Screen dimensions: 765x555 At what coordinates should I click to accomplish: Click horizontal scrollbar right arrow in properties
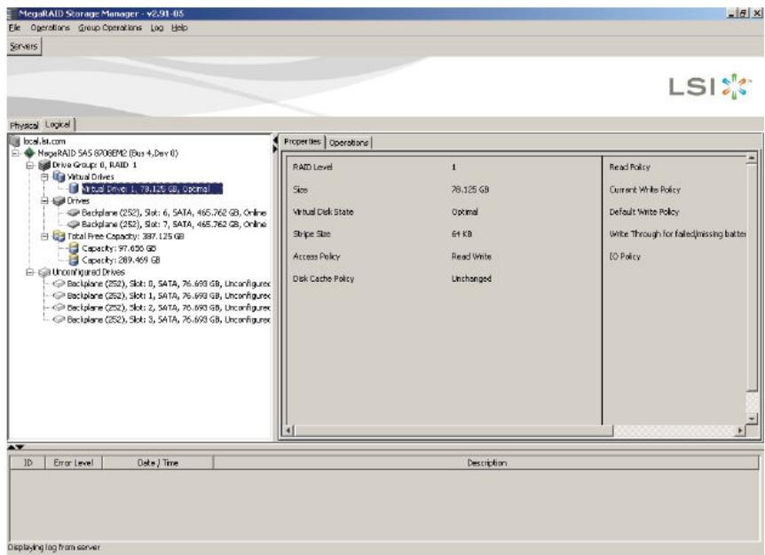[x=741, y=431]
